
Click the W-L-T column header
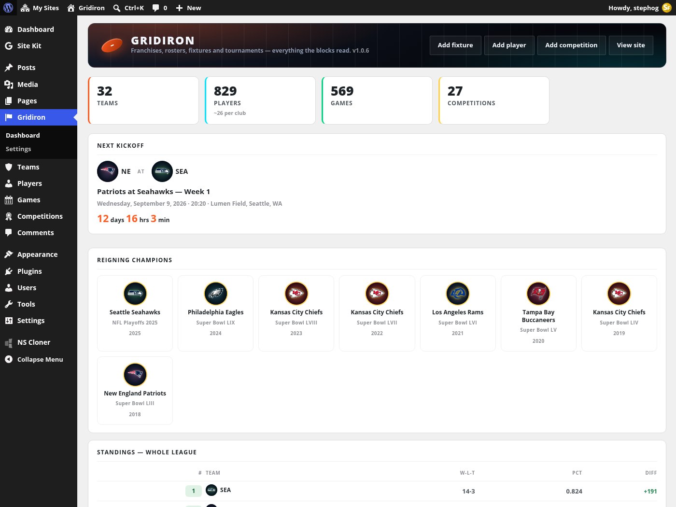[467, 473]
